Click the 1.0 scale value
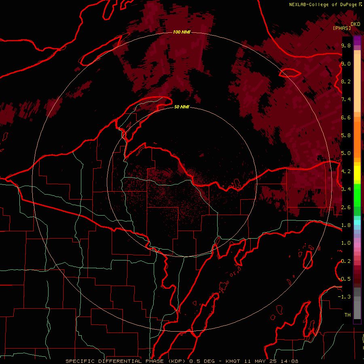 point(346,243)
